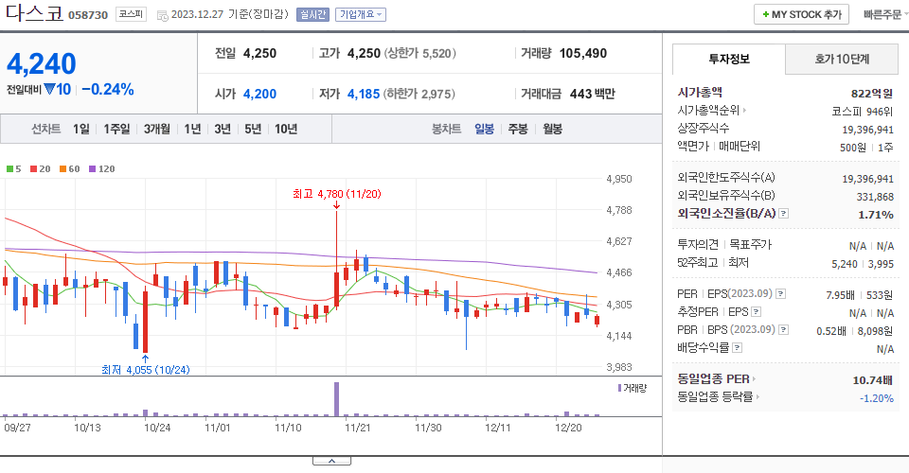Click the 시가 value 4,200
909x473 pixels.
click(259, 94)
